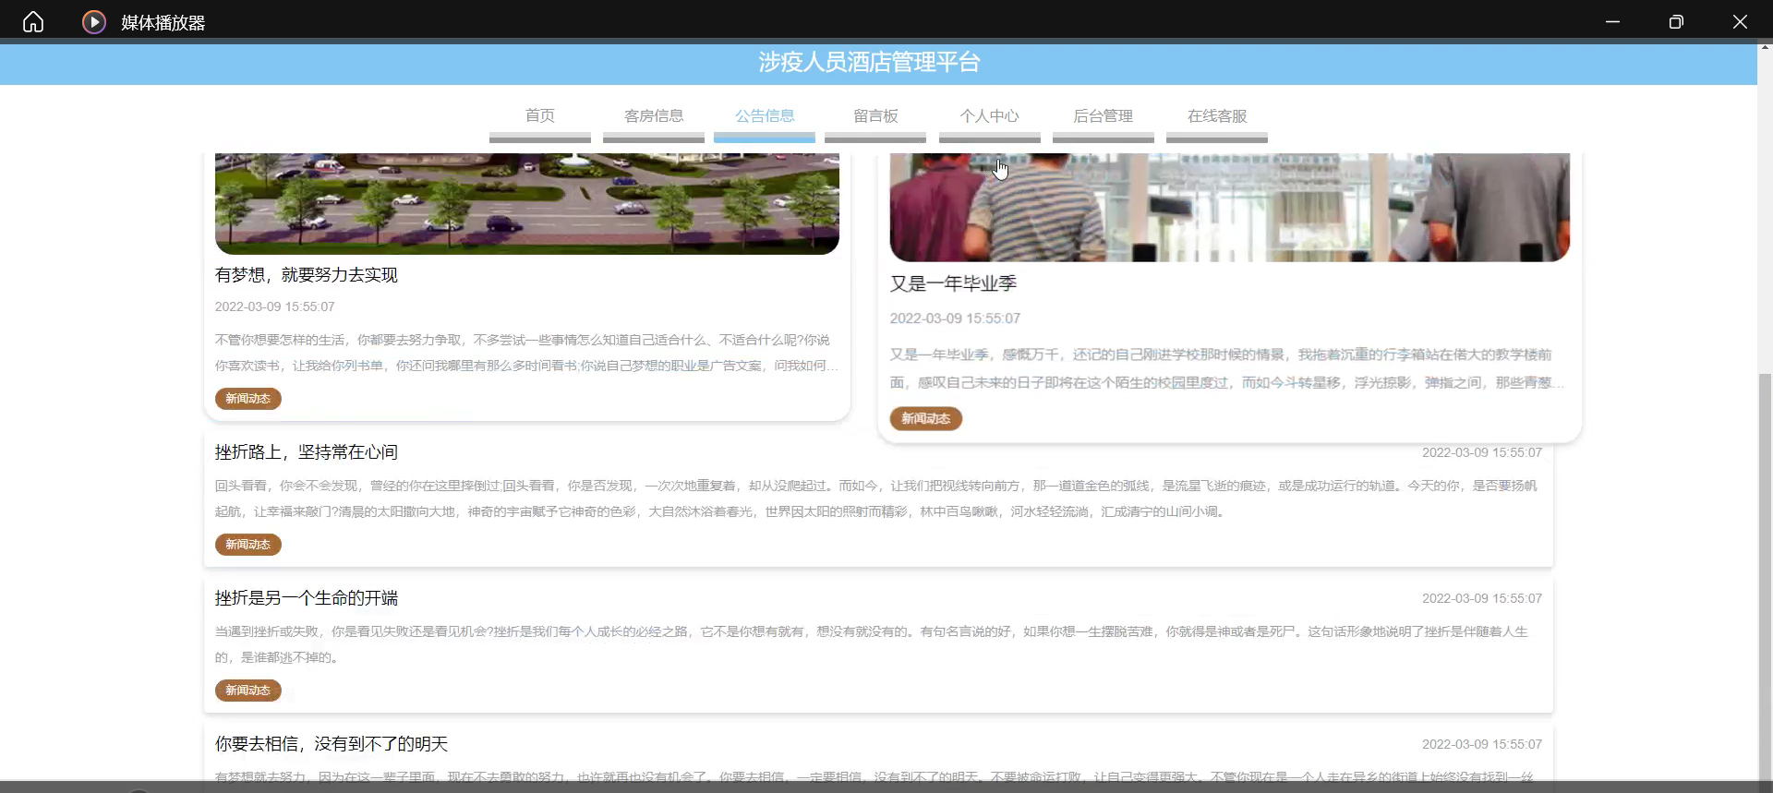
Task: Open the 后台管理 tab
Action: click(x=1104, y=116)
